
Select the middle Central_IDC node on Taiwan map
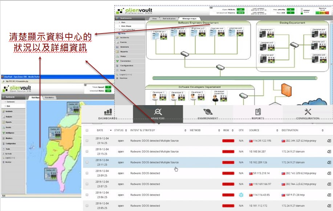pyautogui.click(x=55, y=134)
